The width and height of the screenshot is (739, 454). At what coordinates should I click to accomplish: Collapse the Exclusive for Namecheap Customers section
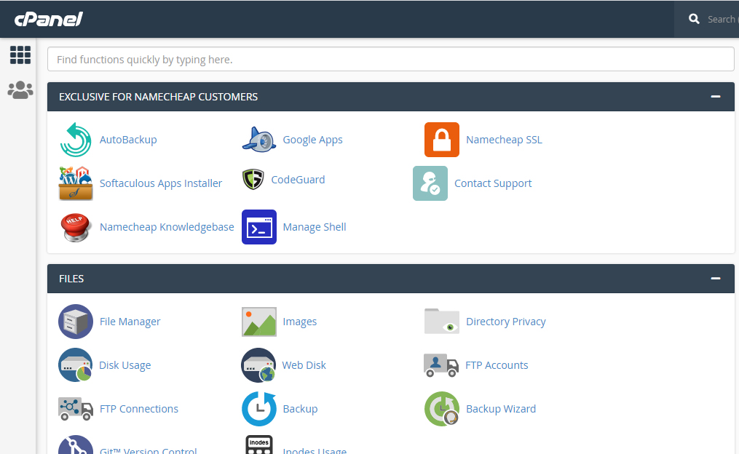click(x=716, y=97)
